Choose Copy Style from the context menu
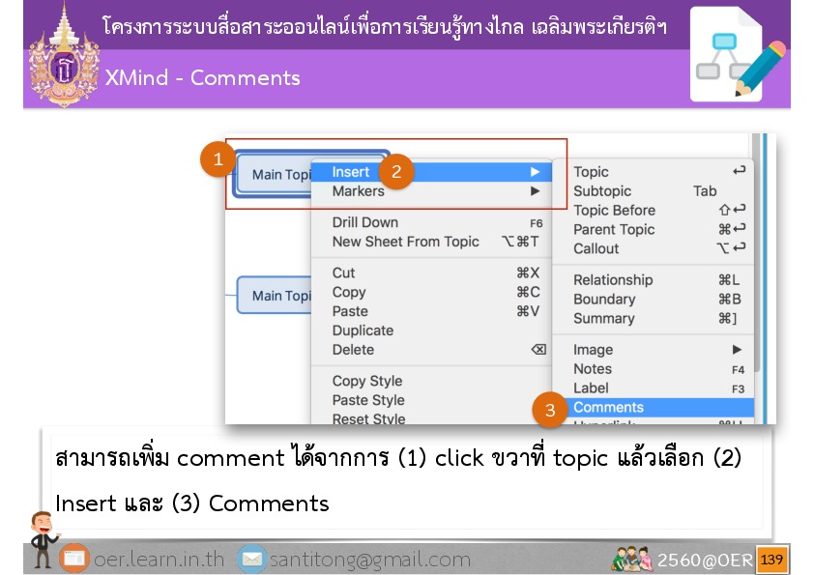The width and height of the screenshot is (814, 575). (366, 381)
